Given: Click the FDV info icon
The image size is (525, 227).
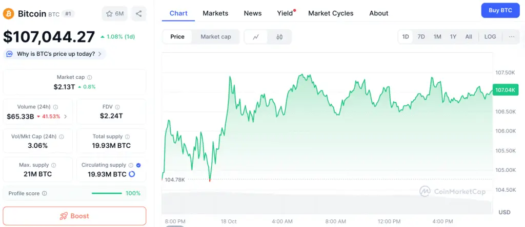Looking at the screenshot, I should click(118, 107).
